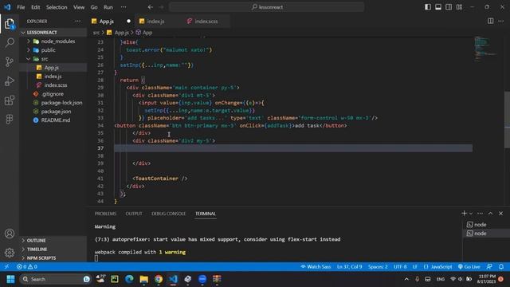Toggle the primary side bar layout icon
The image size is (510, 287).
(x=428, y=7)
